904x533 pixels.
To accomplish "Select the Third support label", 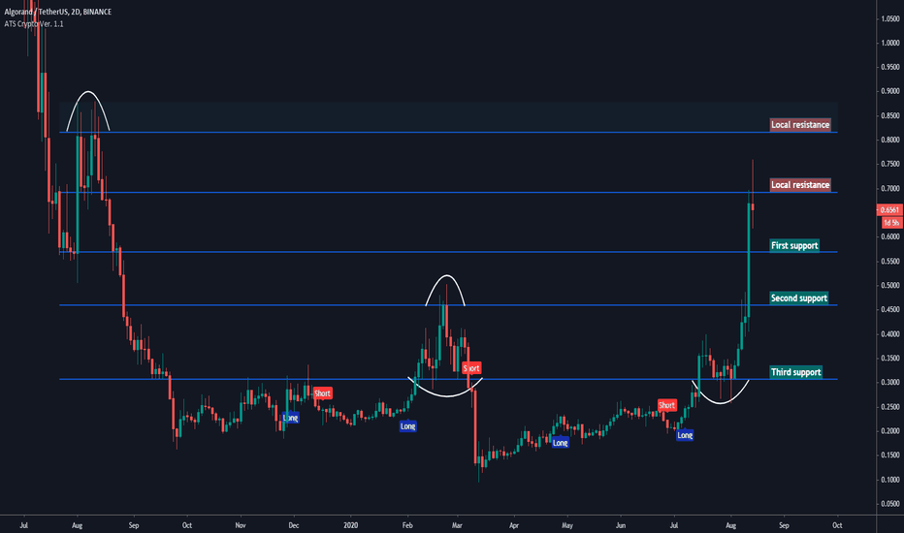I will pyautogui.click(x=795, y=372).
